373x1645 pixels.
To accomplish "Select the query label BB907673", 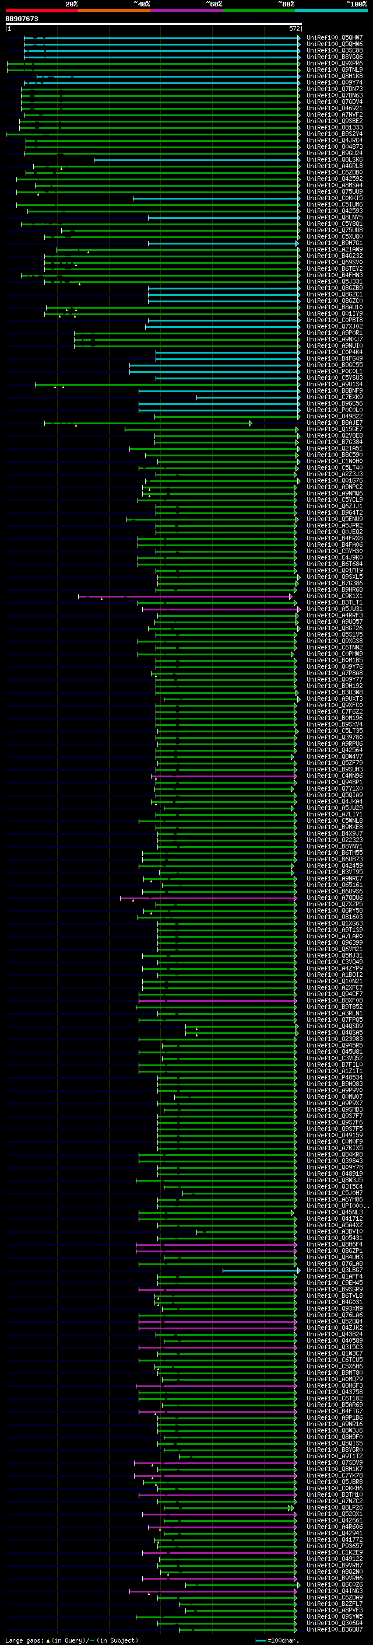I will pyautogui.click(x=22, y=19).
